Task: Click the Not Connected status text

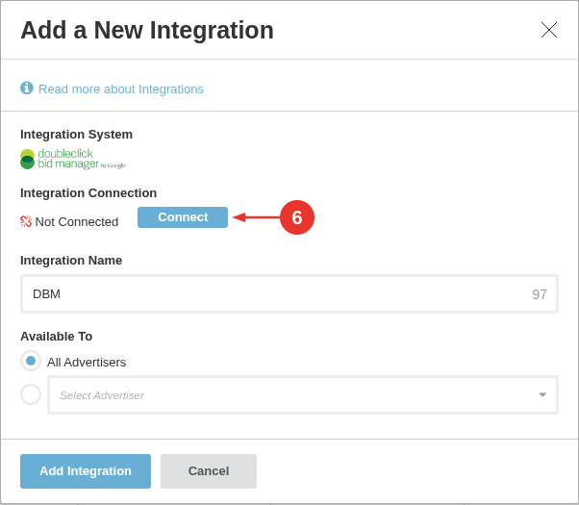Action: coord(76,221)
